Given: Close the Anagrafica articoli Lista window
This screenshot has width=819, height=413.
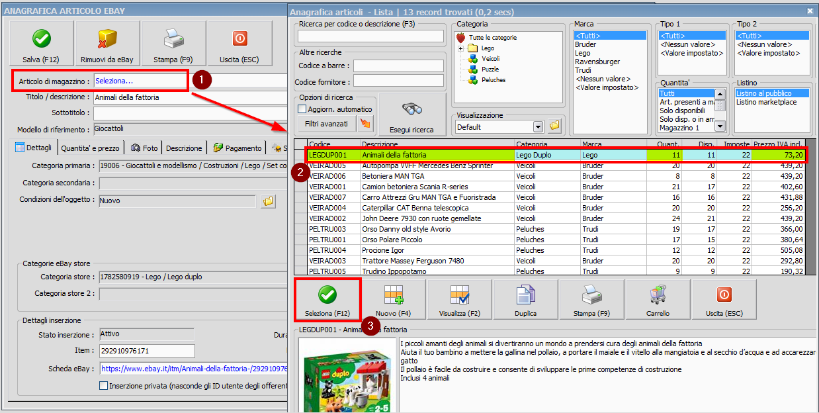Looking at the screenshot, I should [810, 11].
